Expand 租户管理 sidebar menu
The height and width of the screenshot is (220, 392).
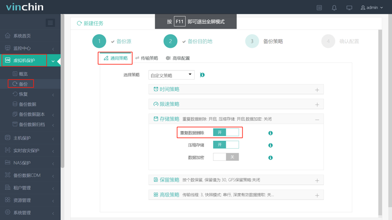point(30,188)
